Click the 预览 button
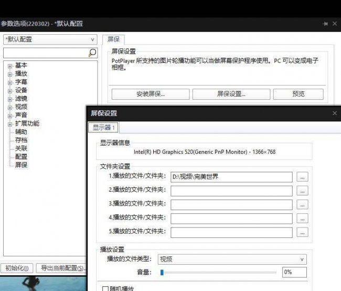This screenshot has width=341, height=291. point(298,94)
